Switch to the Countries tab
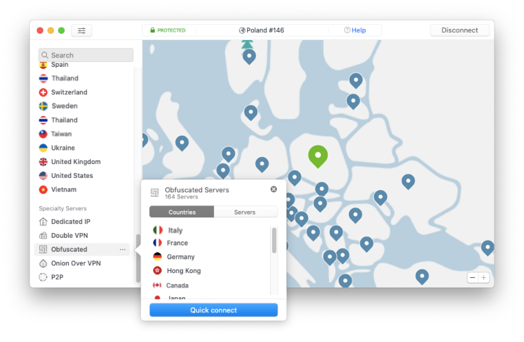The image size is (524, 342). (182, 212)
